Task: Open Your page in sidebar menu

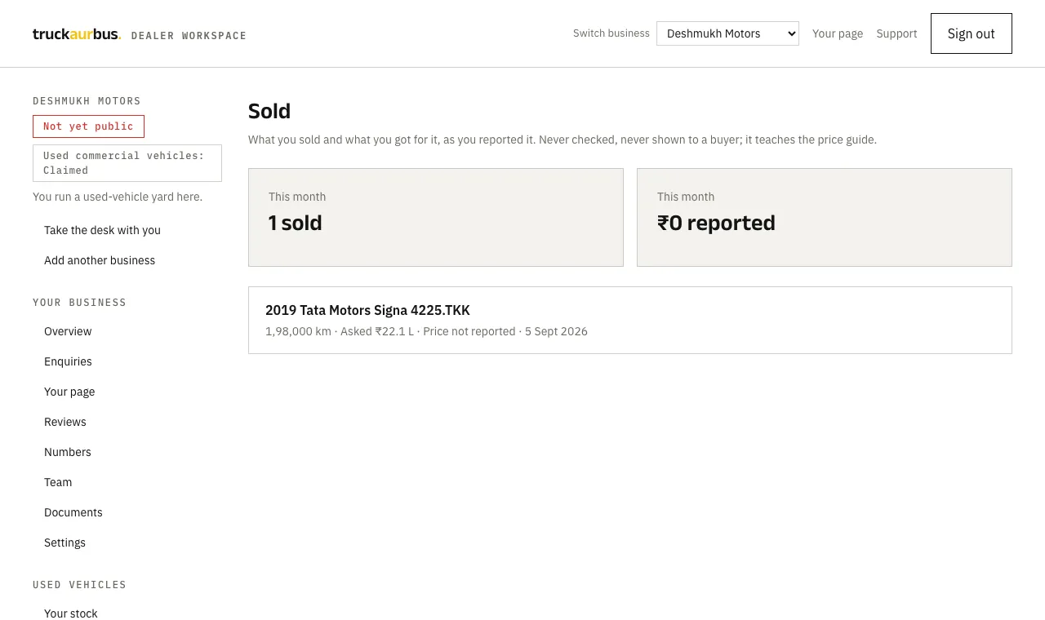Action: pyautogui.click(x=69, y=392)
